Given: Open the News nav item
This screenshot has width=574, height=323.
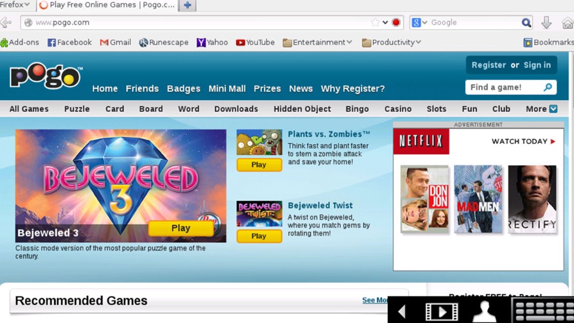Looking at the screenshot, I should tap(301, 89).
